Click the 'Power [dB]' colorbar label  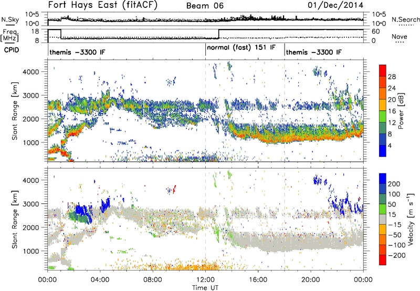[x=401, y=111]
